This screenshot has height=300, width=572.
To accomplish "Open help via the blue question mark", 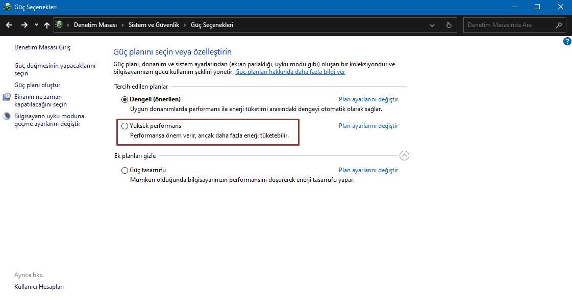I will pyautogui.click(x=567, y=41).
